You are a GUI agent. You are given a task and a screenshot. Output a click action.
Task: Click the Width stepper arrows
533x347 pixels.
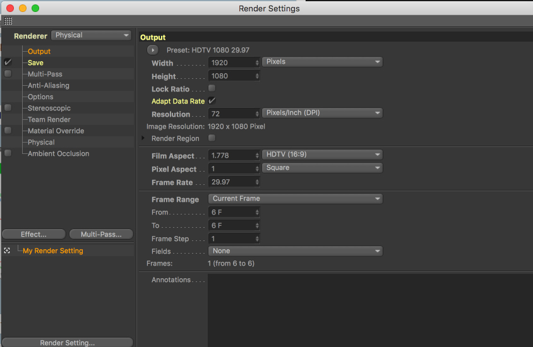[x=257, y=63]
